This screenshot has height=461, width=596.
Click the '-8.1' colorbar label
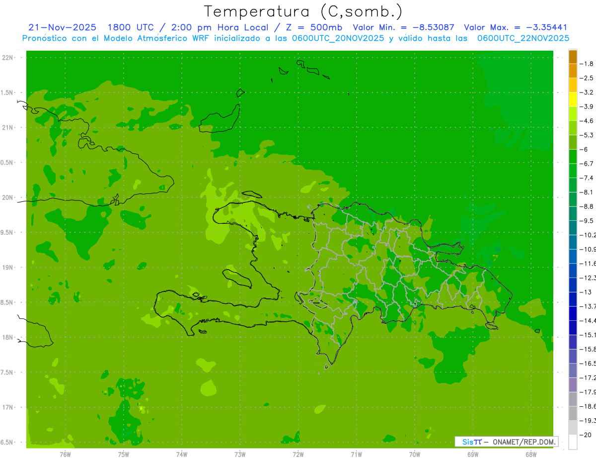point(587,192)
